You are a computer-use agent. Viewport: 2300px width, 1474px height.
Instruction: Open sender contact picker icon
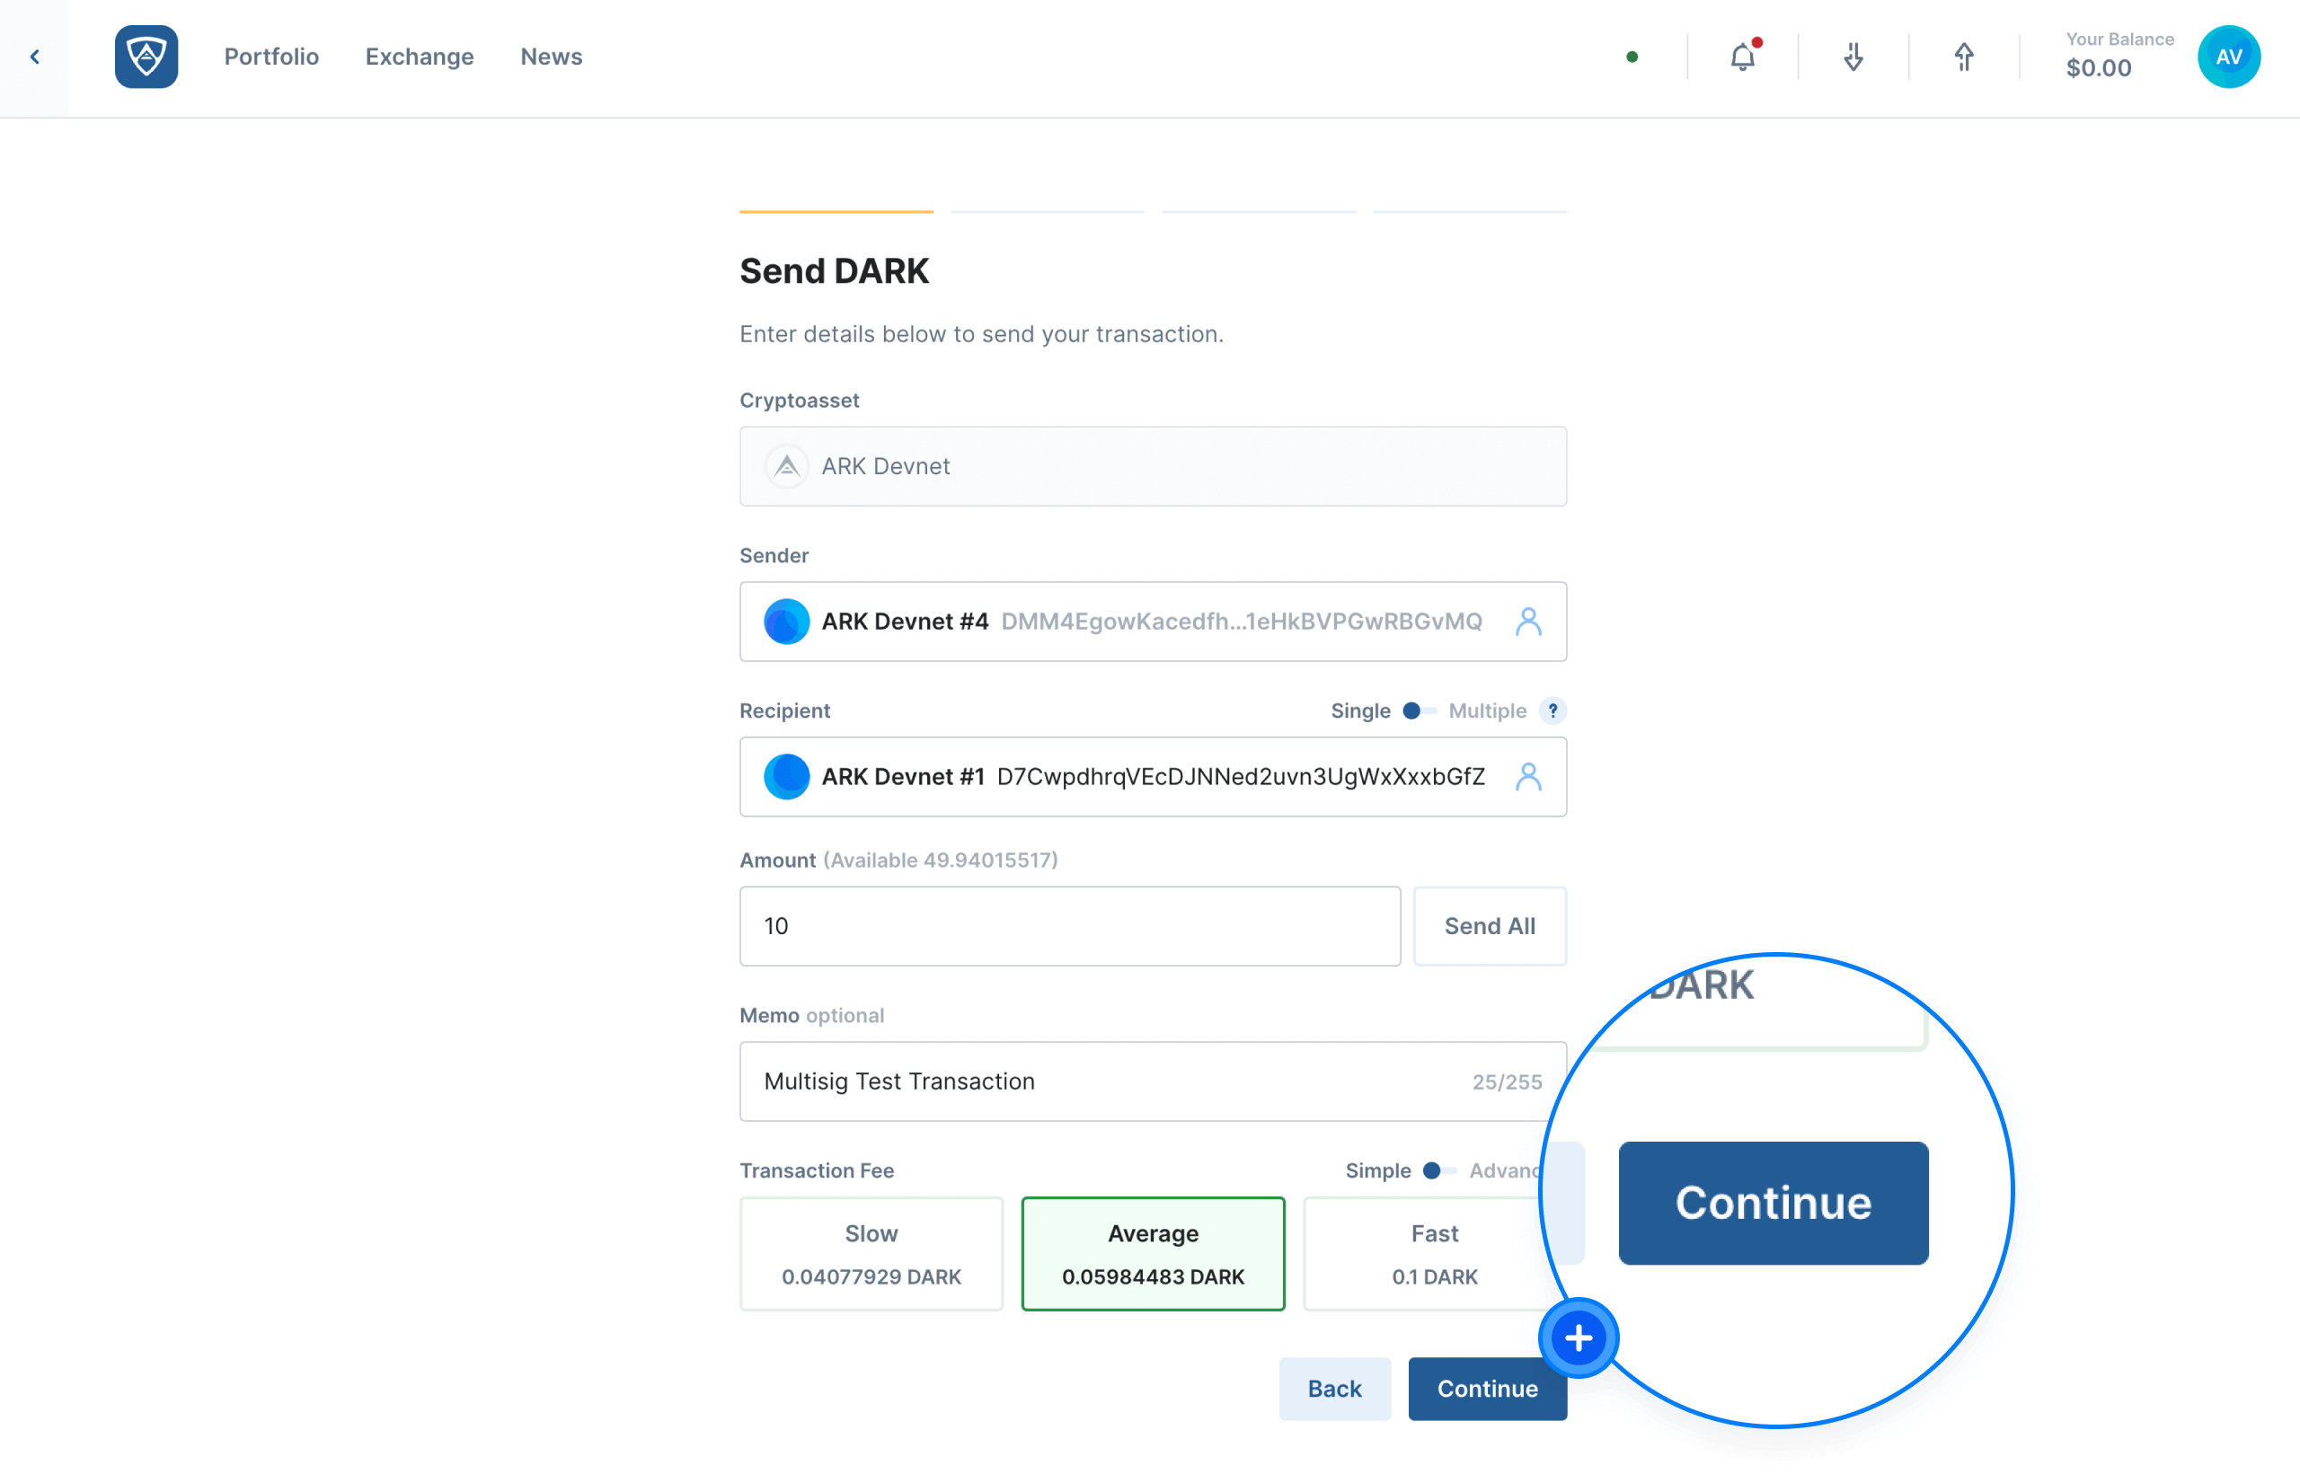[1527, 622]
